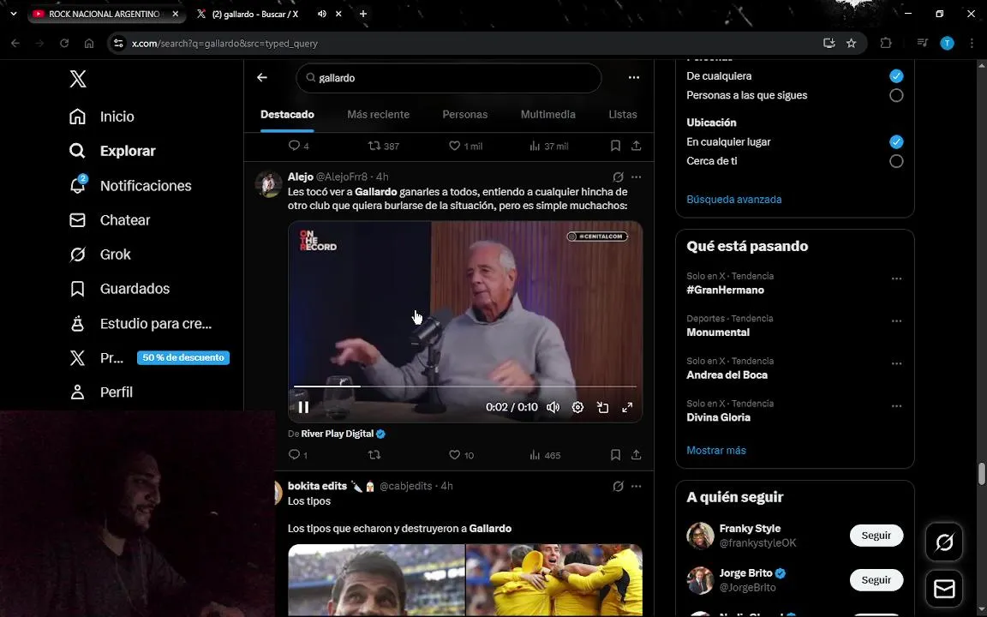Go to Inicio in sidebar
987x617 pixels.
101,117
